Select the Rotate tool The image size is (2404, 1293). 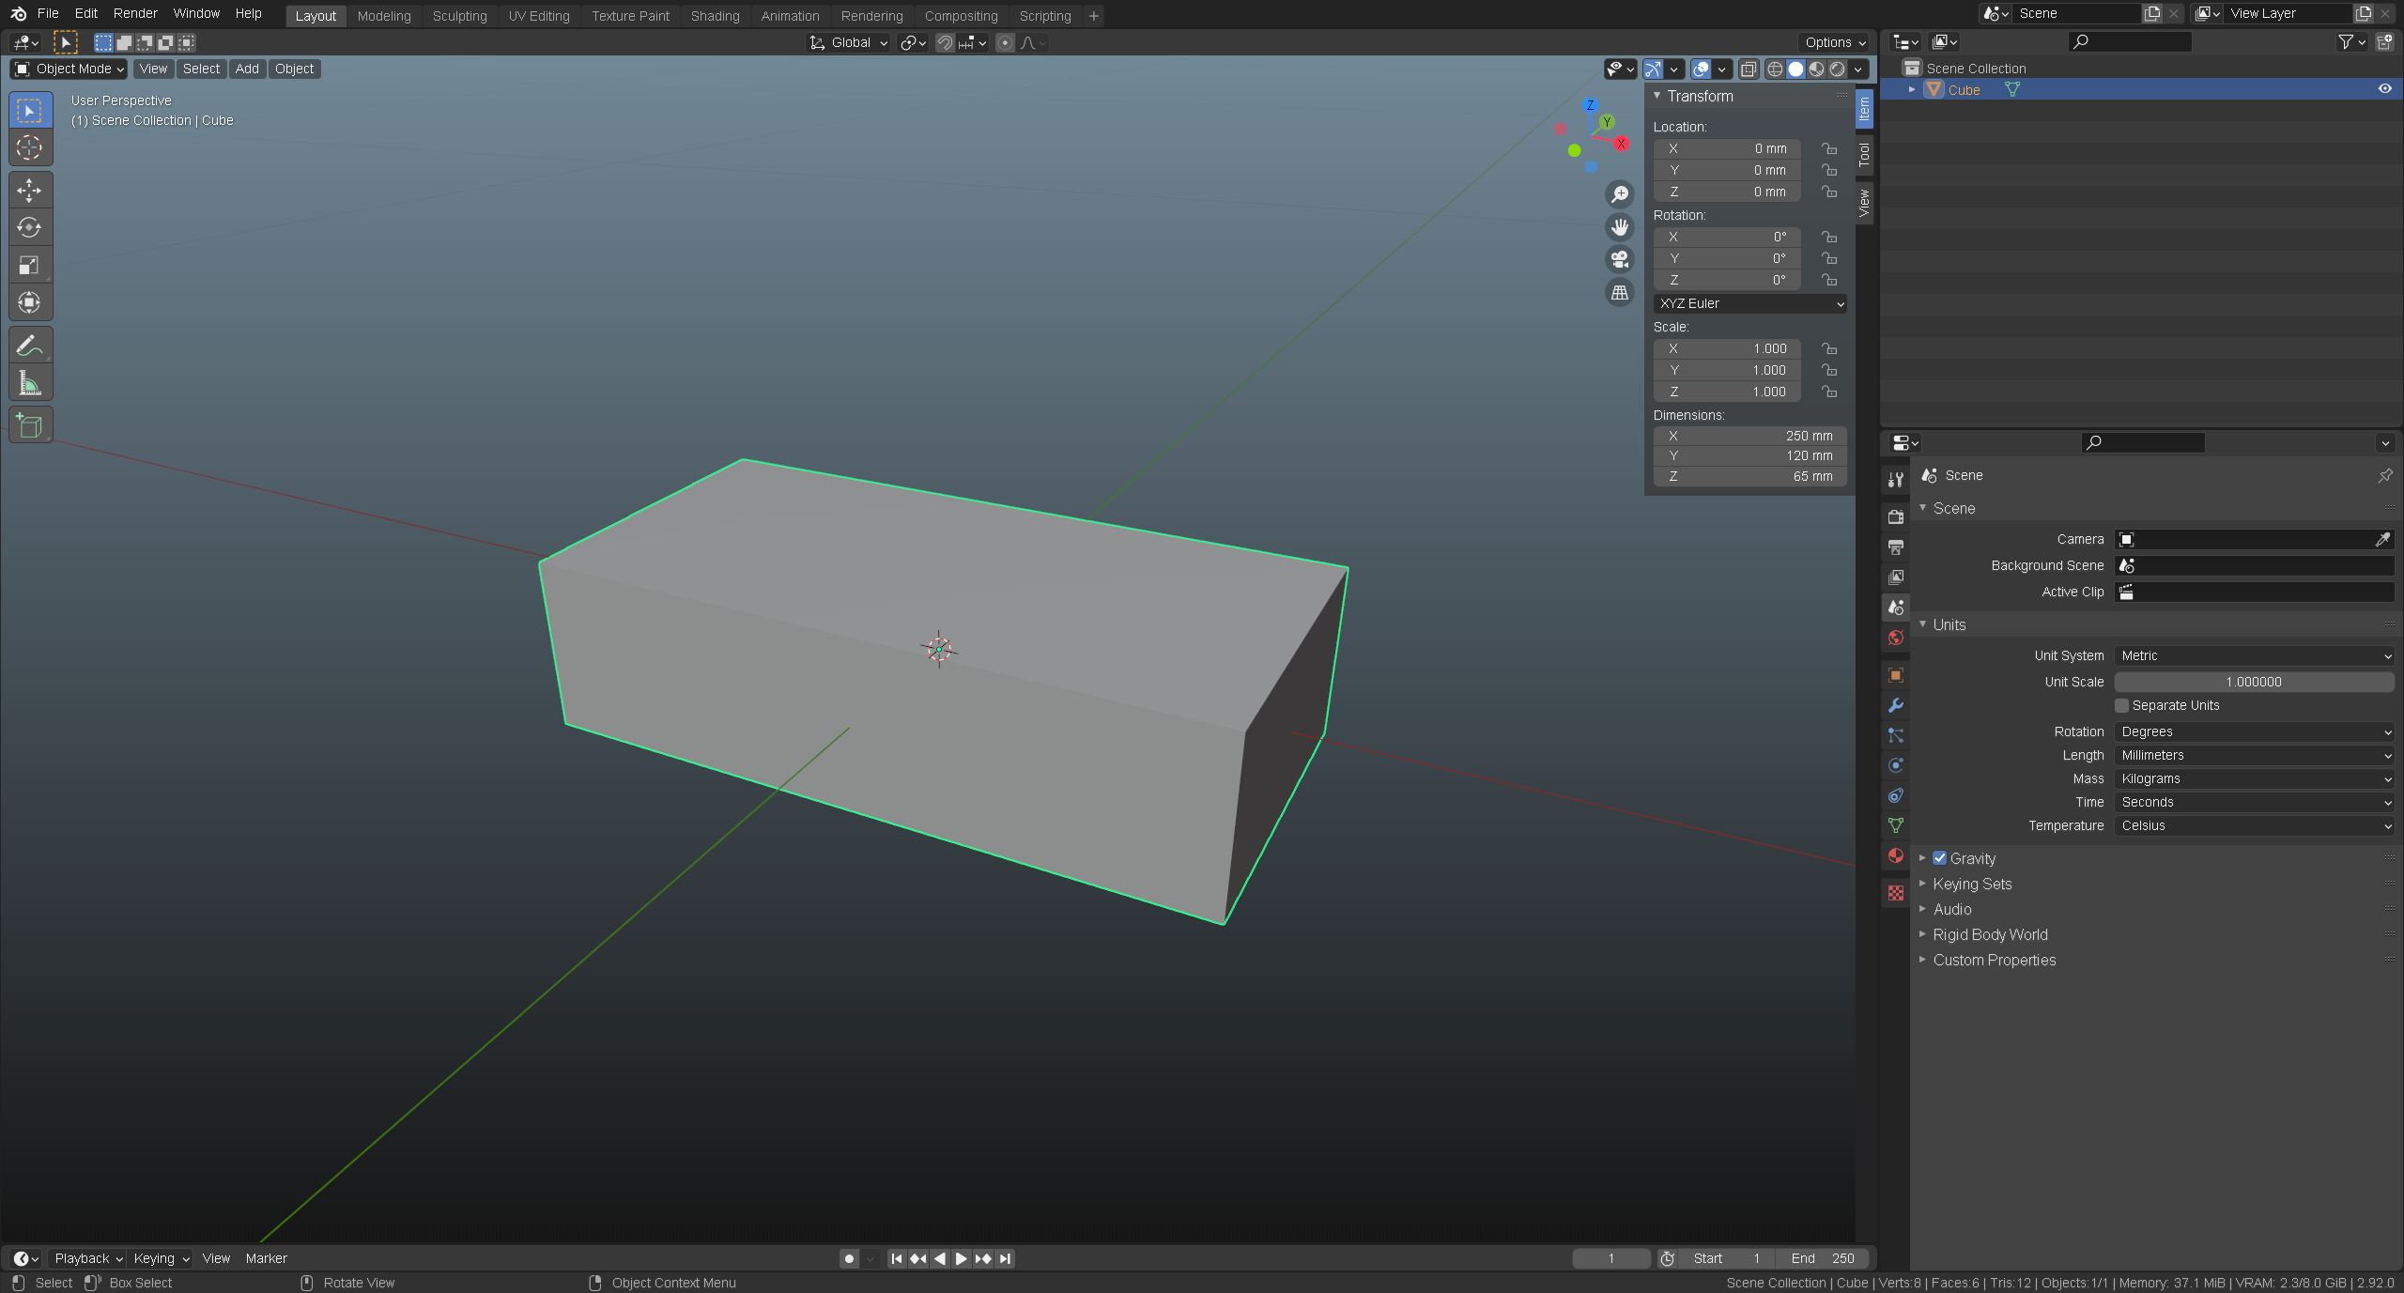30,228
